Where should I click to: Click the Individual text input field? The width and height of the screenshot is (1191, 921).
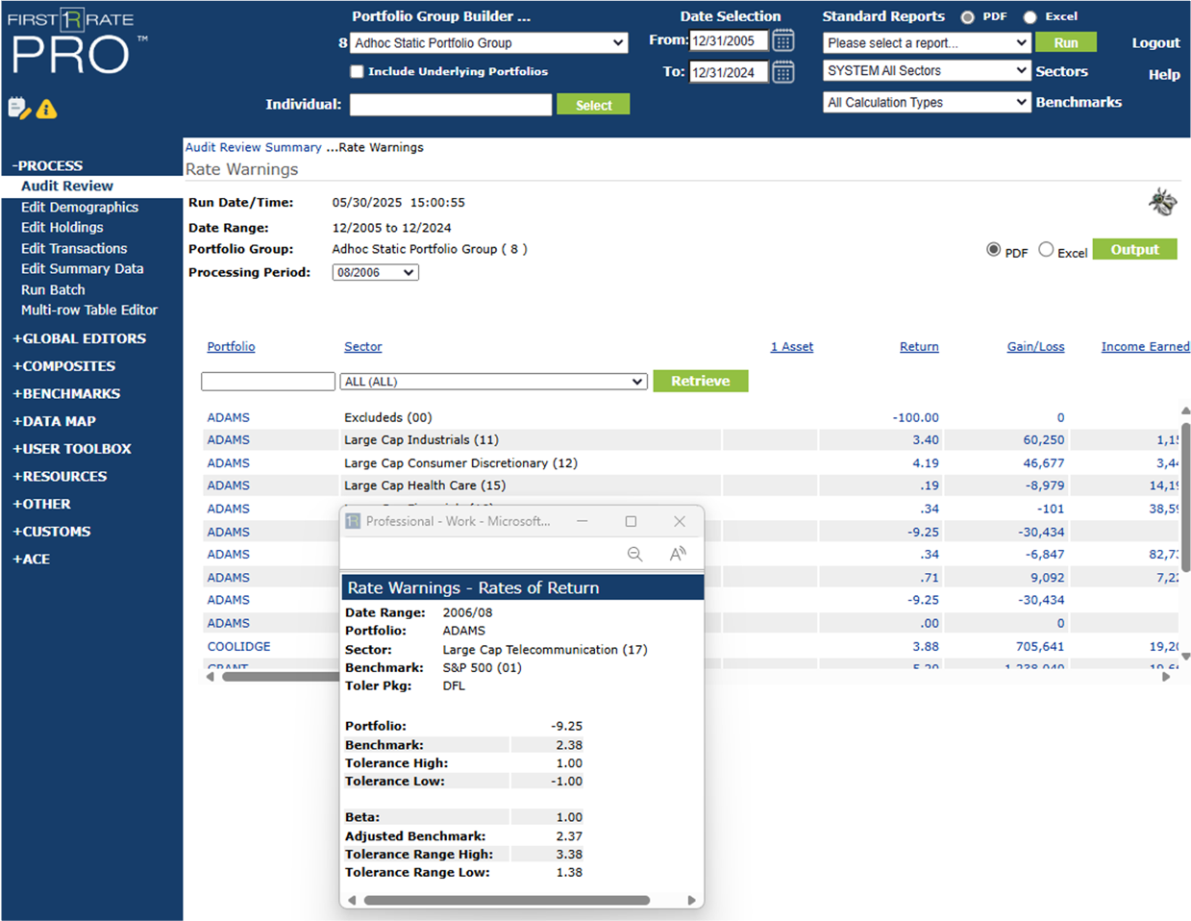[450, 105]
